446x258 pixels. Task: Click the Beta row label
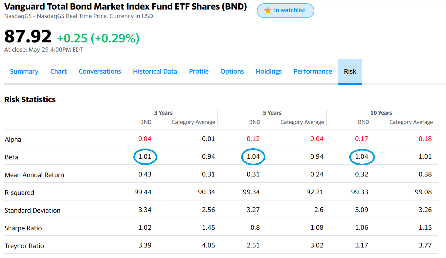pos(11,157)
